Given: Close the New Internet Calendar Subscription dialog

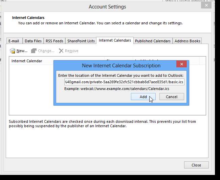Looking at the screenshot, I should (x=182, y=64).
